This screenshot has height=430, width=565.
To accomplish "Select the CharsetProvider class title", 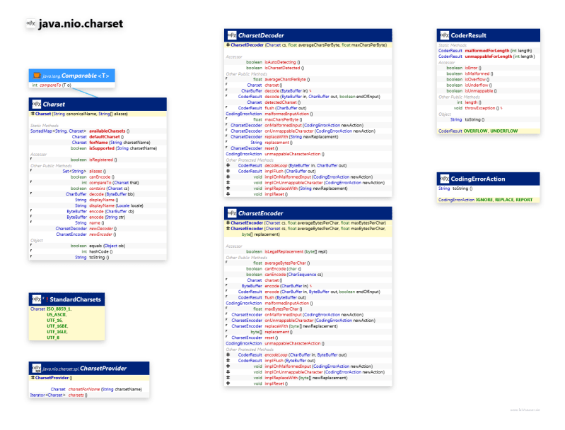I will 103,368.
